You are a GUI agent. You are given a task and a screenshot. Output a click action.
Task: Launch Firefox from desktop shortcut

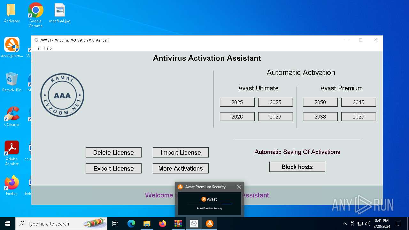pos(12,185)
